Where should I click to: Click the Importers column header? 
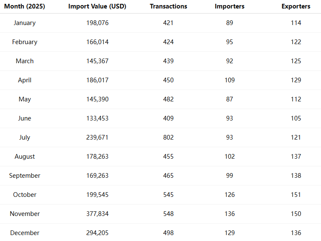tap(229, 6)
